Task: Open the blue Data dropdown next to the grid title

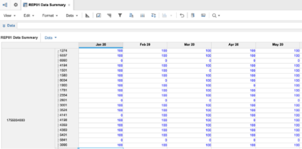Action: tap(51, 38)
